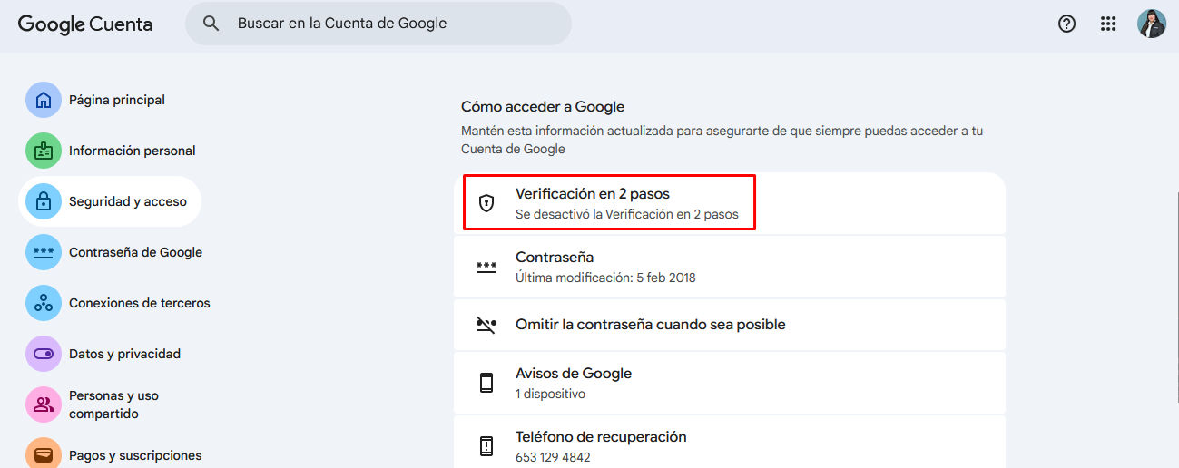Viewport: 1179px width, 468px height.
Task: Open the help question mark icon
Action: [x=1067, y=24]
